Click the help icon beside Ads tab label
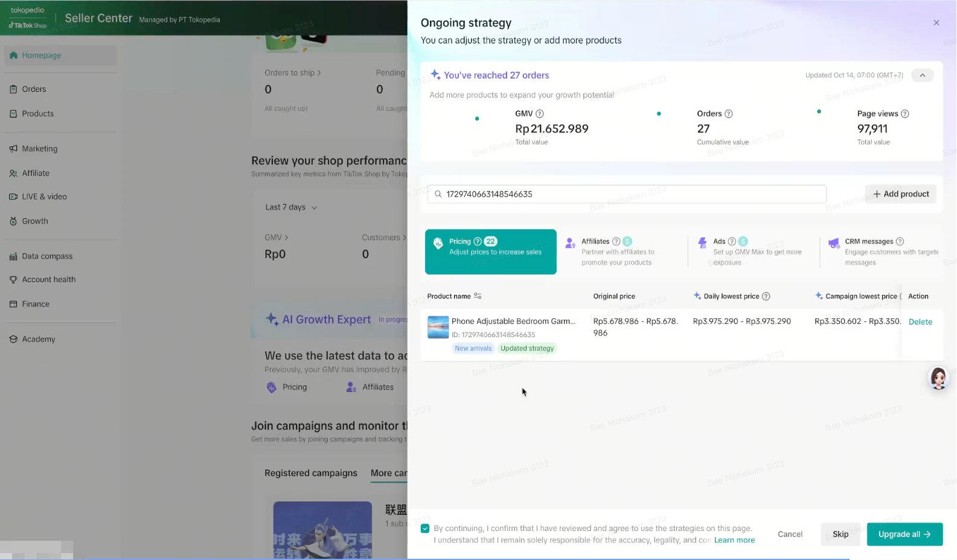Viewport: 957px width, 560px height. pyautogui.click(x=732, y=241)
